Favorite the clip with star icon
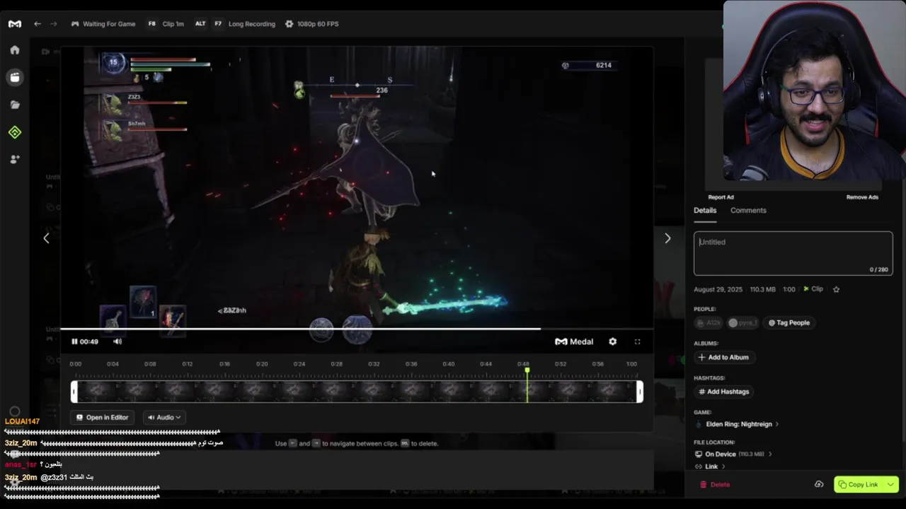Viewport: 906px width, 509px height. point(836,289)
